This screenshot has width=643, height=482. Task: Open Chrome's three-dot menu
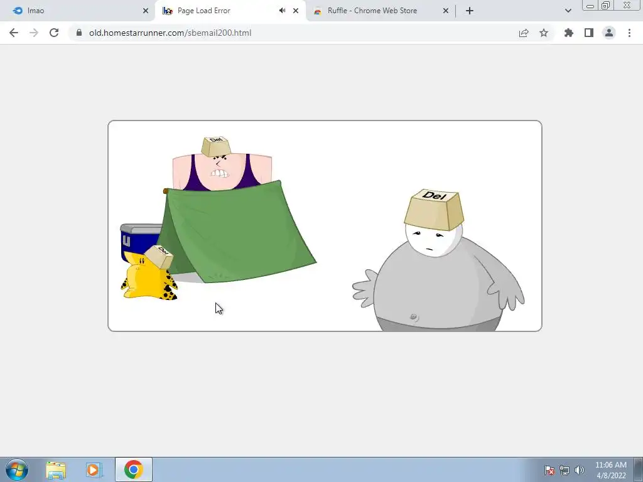click(629, 33)
